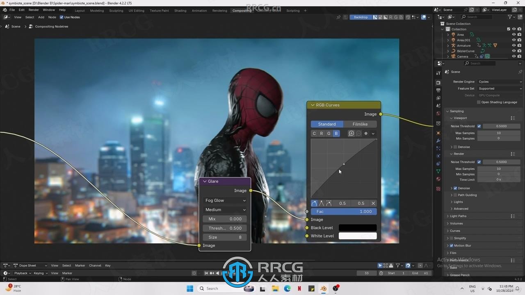Viewport: 525px width, 295px height.
Task: Select the red R curve channel
Action: coord(322,133)
